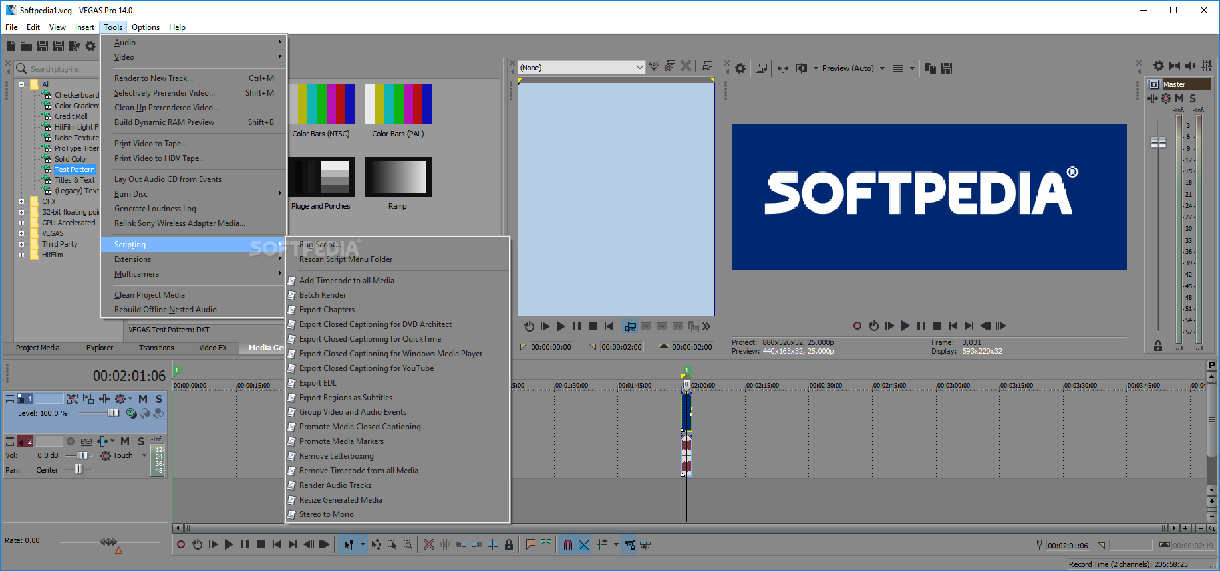Click Go to Start in timeline transport
This screenshot has width=1220, height=571.
pyautogui.click(x=277, y=544)
